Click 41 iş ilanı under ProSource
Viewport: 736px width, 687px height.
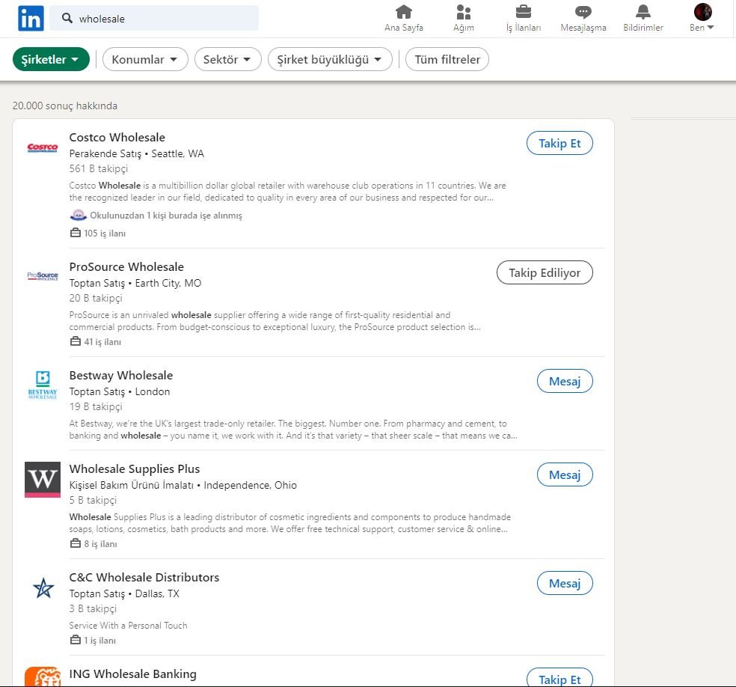click(x=102, y=342)
